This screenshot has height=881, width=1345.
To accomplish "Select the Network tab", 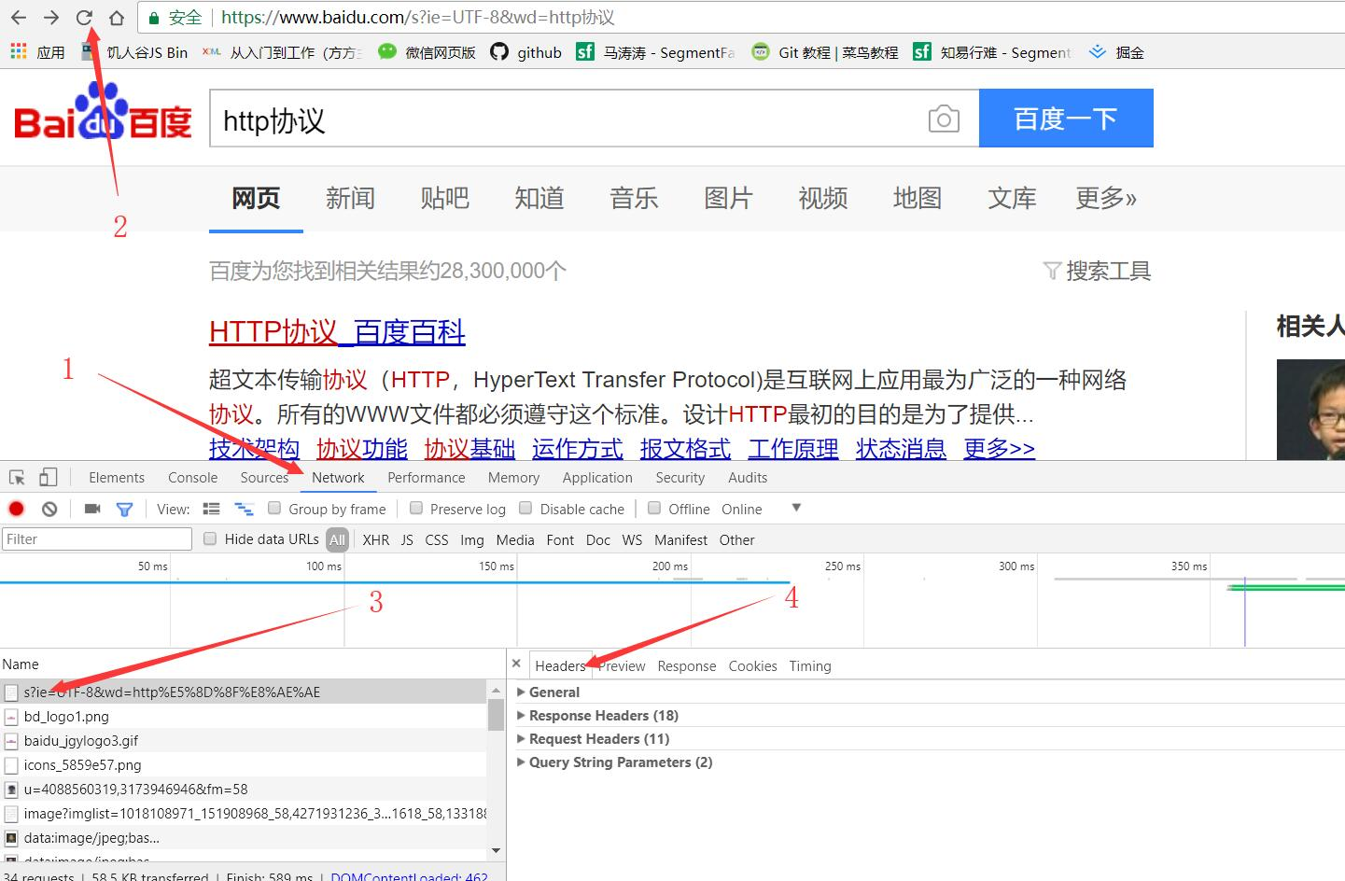I will pyautogui.click(x=338, y=478).
